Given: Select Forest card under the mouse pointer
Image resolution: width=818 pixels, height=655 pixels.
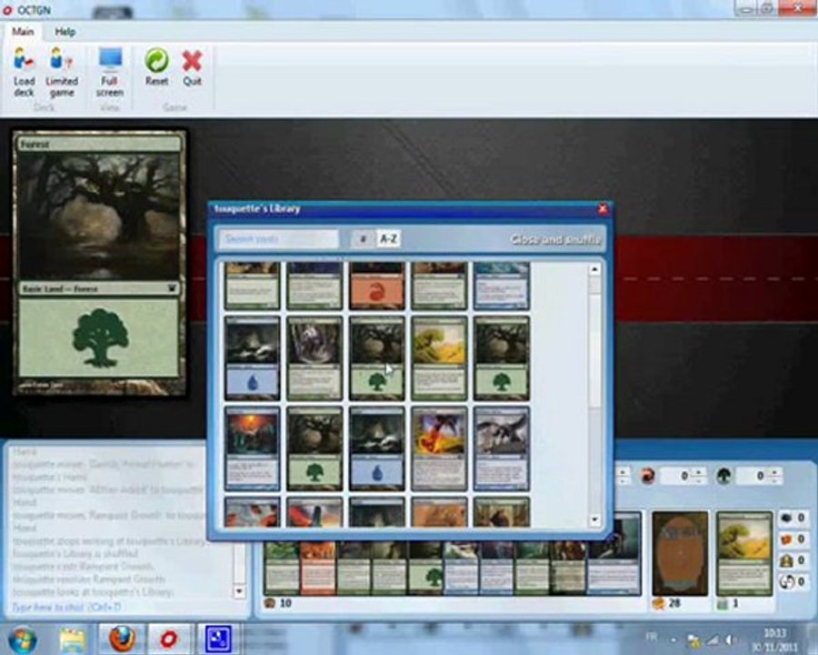Looking at the screenshot, I should [376, 358].
